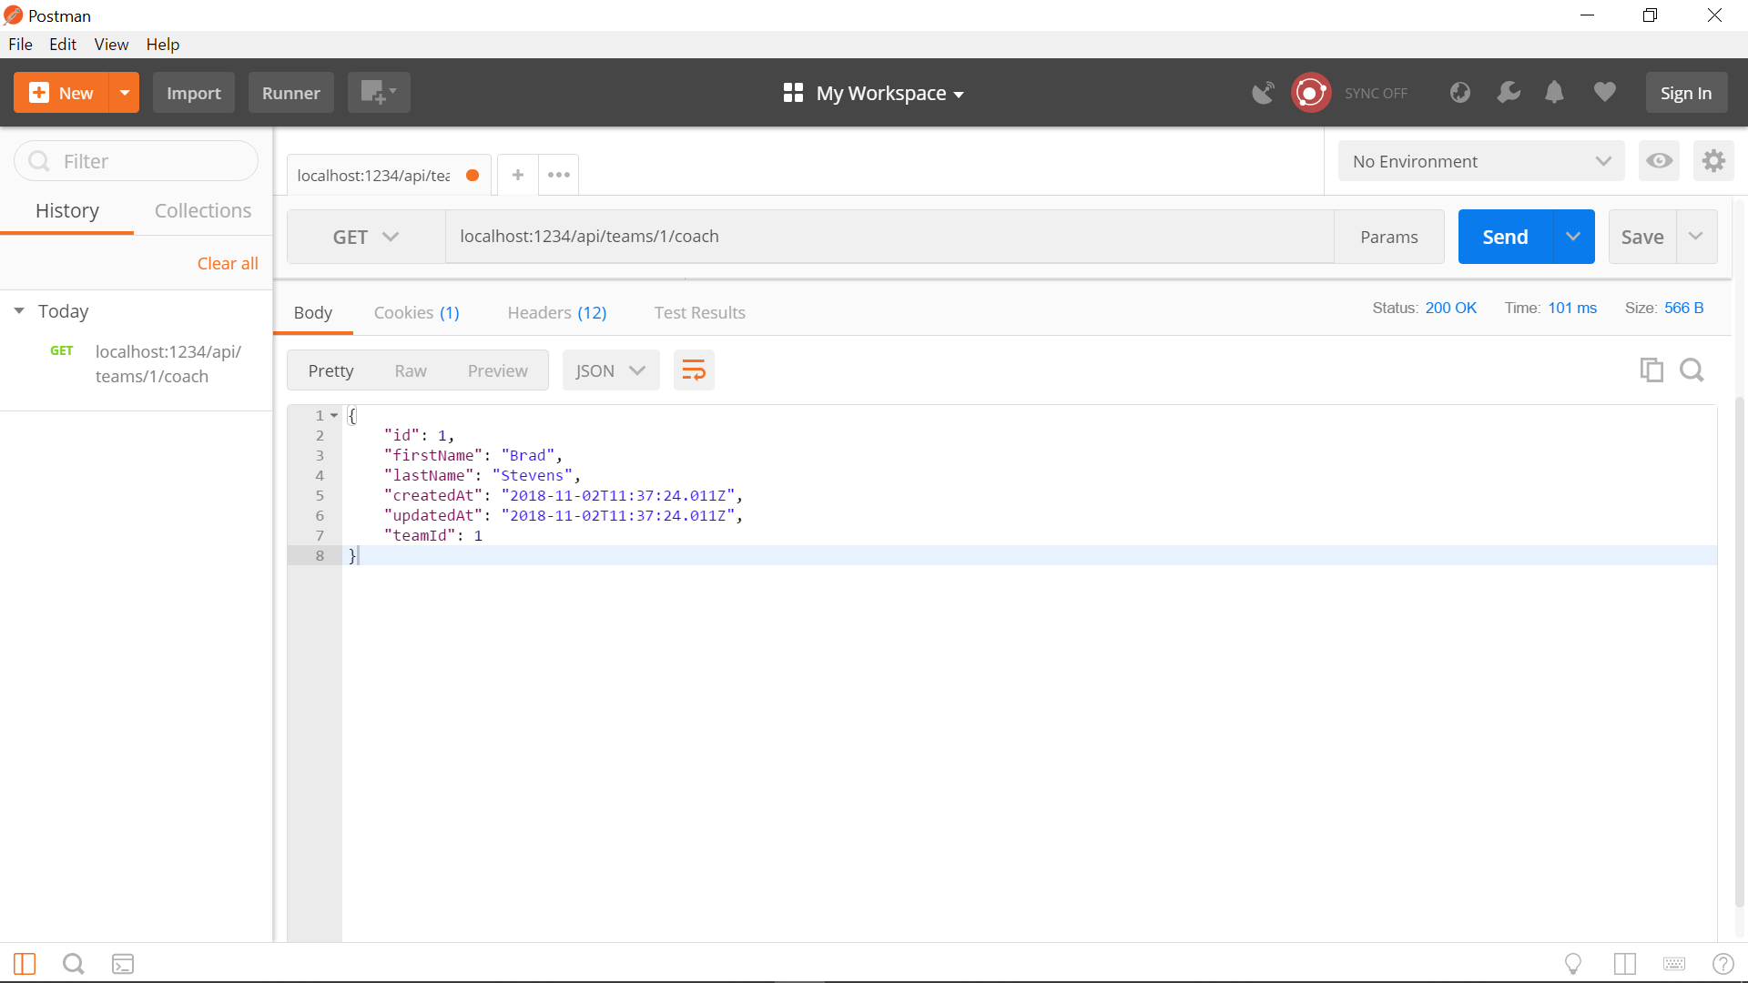Open the interceptor satellite icon

pos(1263,93)
